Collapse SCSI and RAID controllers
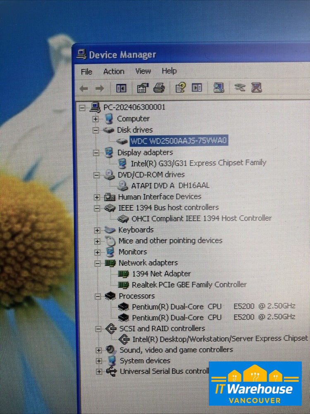The image size is (310, 414). (x=98, y=329)
